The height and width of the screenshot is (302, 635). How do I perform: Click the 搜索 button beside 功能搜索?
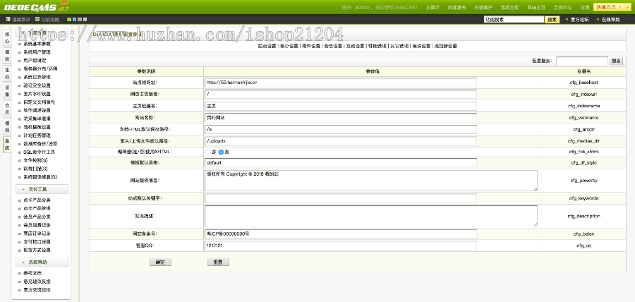pyautogui.click(x=552, y=20)
